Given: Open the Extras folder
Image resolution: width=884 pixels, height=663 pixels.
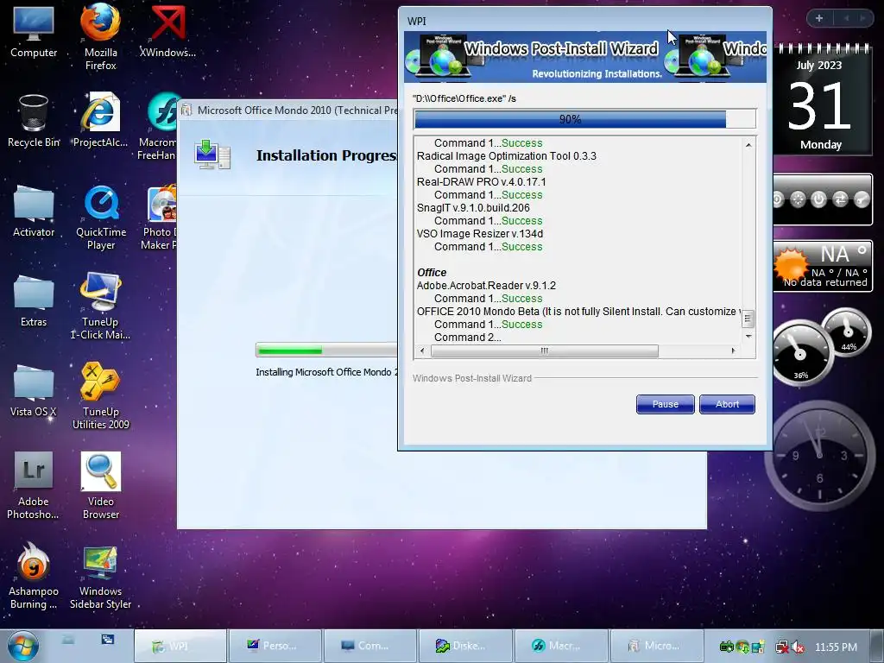Looking at the screenshot, I should 34,300.
